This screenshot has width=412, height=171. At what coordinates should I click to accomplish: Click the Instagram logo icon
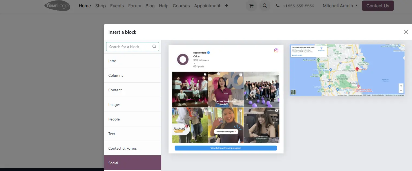(276, 50)
